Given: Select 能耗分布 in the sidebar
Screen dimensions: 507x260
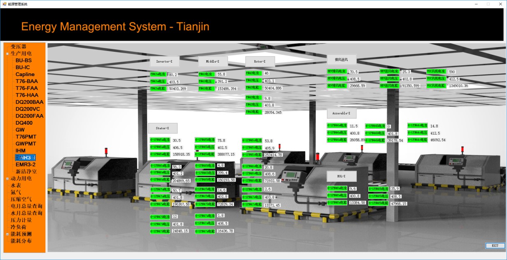Looking at the screenshot, I should click(x=21, y=241).
